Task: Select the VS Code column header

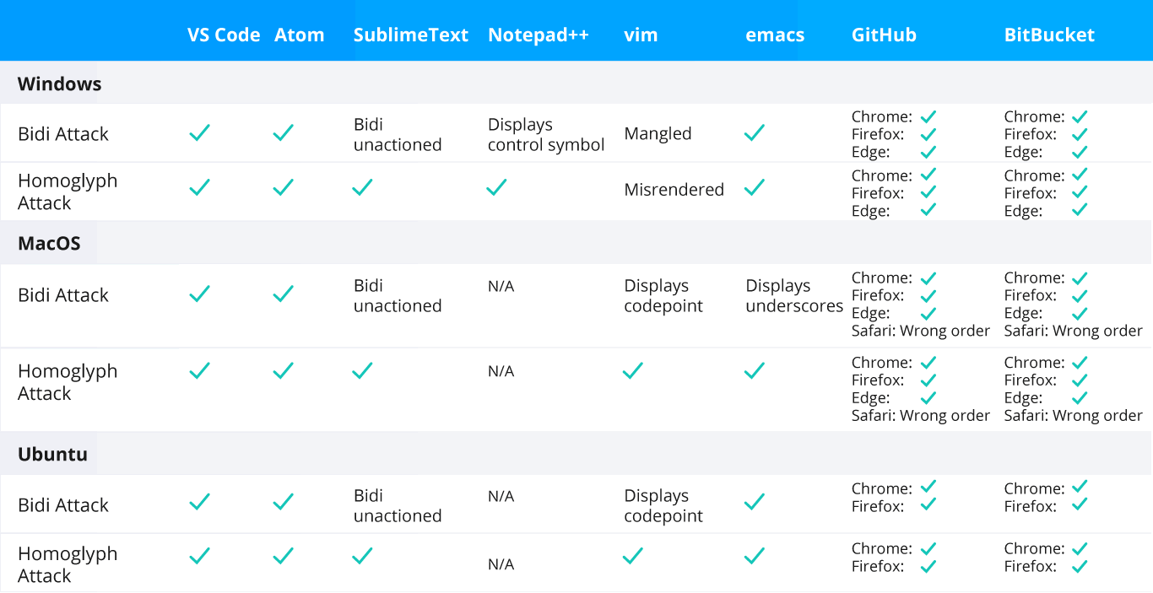Action: (224, 35)
